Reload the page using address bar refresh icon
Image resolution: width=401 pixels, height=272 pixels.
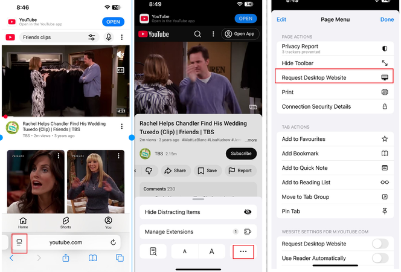point(113,242)
